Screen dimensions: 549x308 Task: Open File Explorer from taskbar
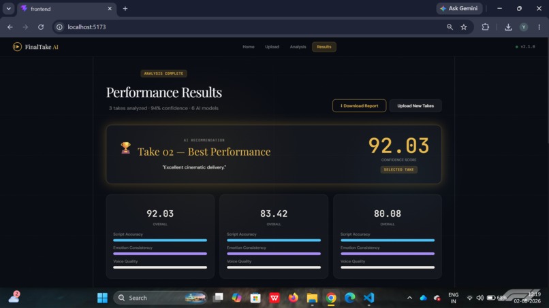312,298
